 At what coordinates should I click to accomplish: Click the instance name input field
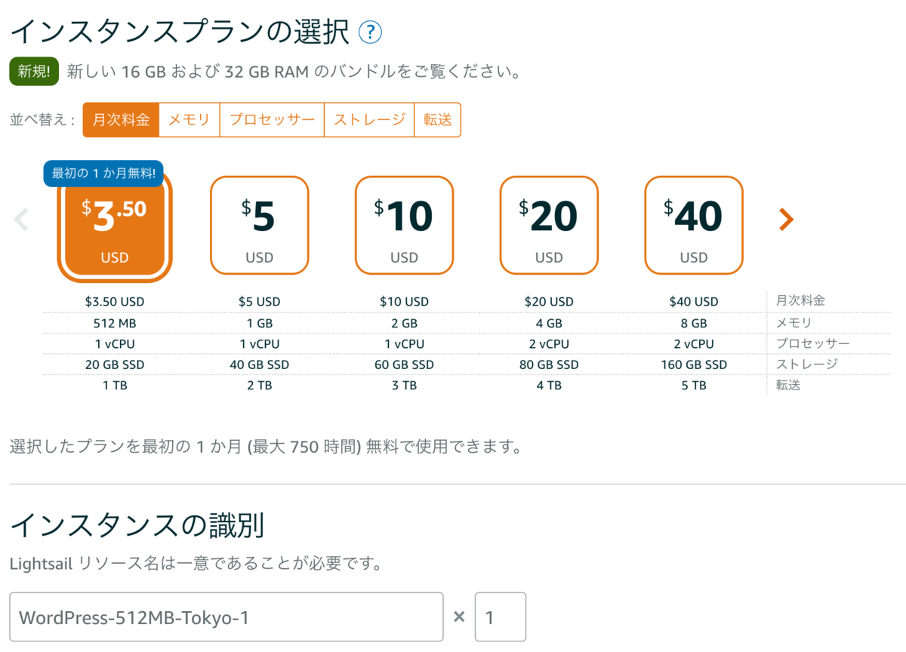click(226, 617)
